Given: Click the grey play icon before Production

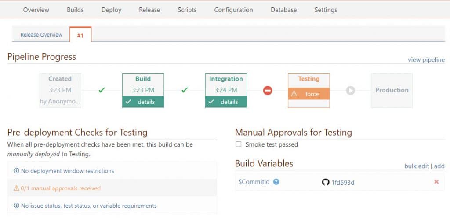Looking at the screenshot, I should coord(350,91).
